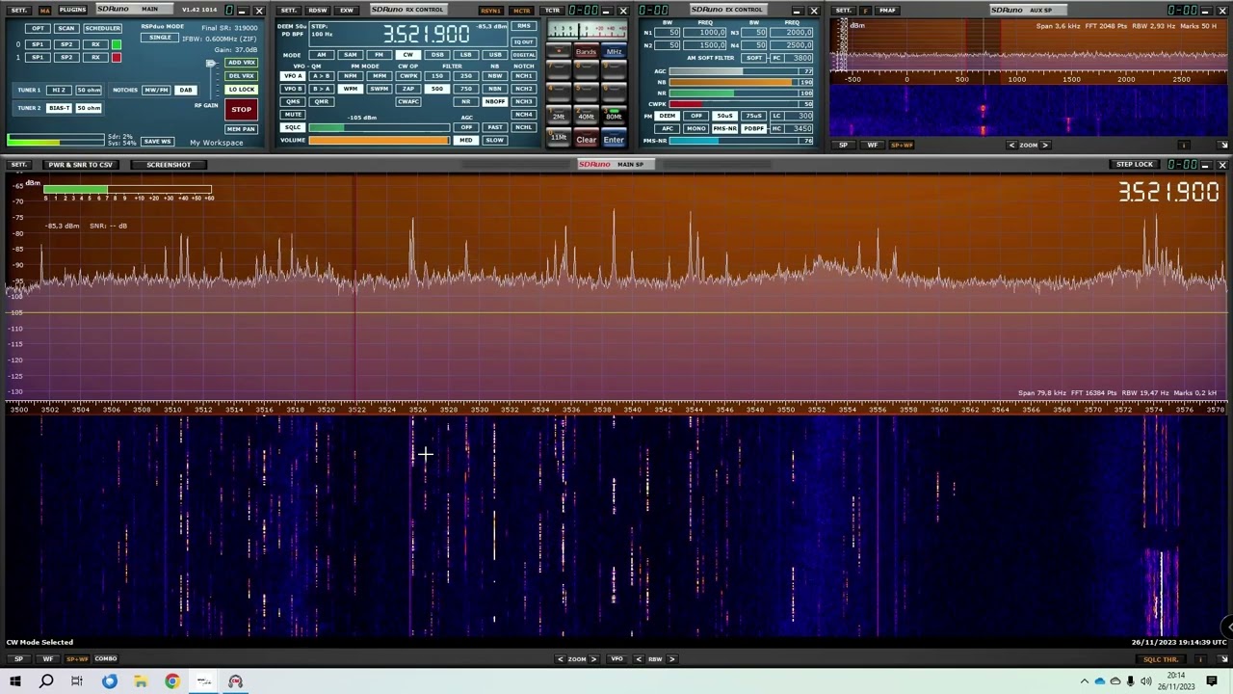Viewport: 1233px width, 694px height.
Task: Click the SAVE WS button
Action: click(x=157, y=142)
